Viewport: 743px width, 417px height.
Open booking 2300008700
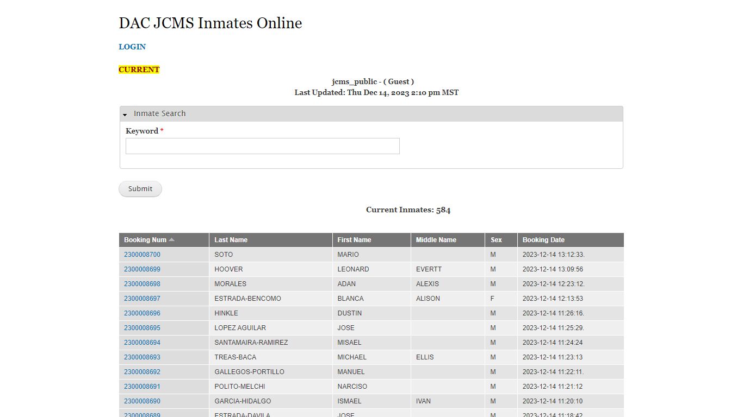[142, 255]
